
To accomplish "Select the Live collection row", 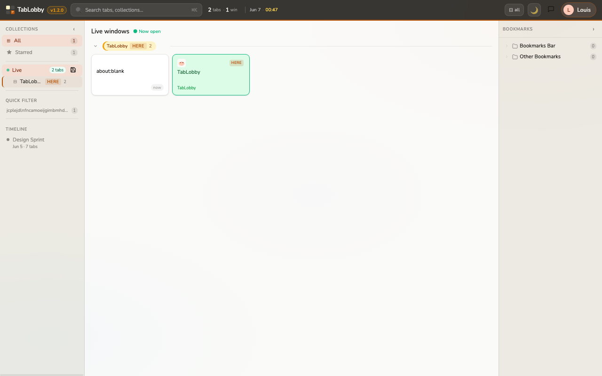I will pyautogui.click(x=42, y=70).
